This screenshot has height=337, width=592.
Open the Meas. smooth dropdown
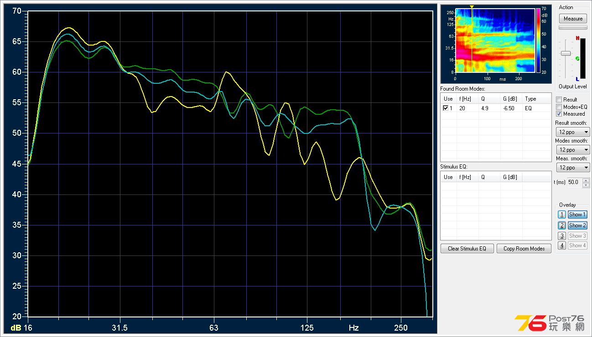click(x=573, y=167)
